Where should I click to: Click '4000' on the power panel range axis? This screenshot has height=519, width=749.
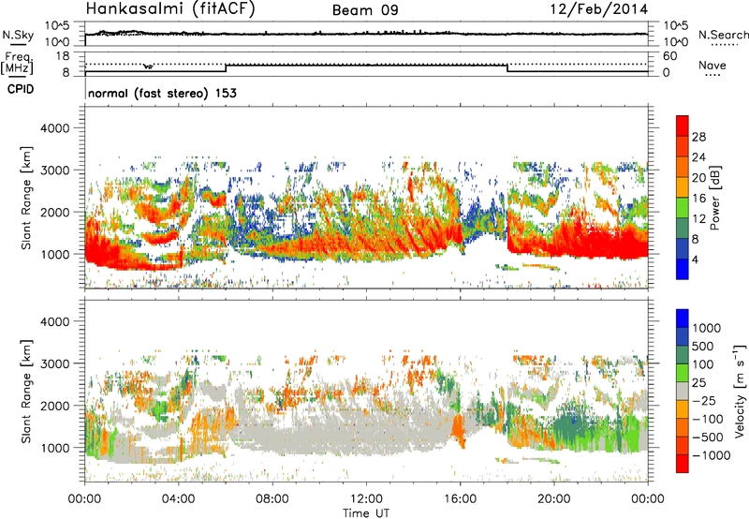click(54, 128)
